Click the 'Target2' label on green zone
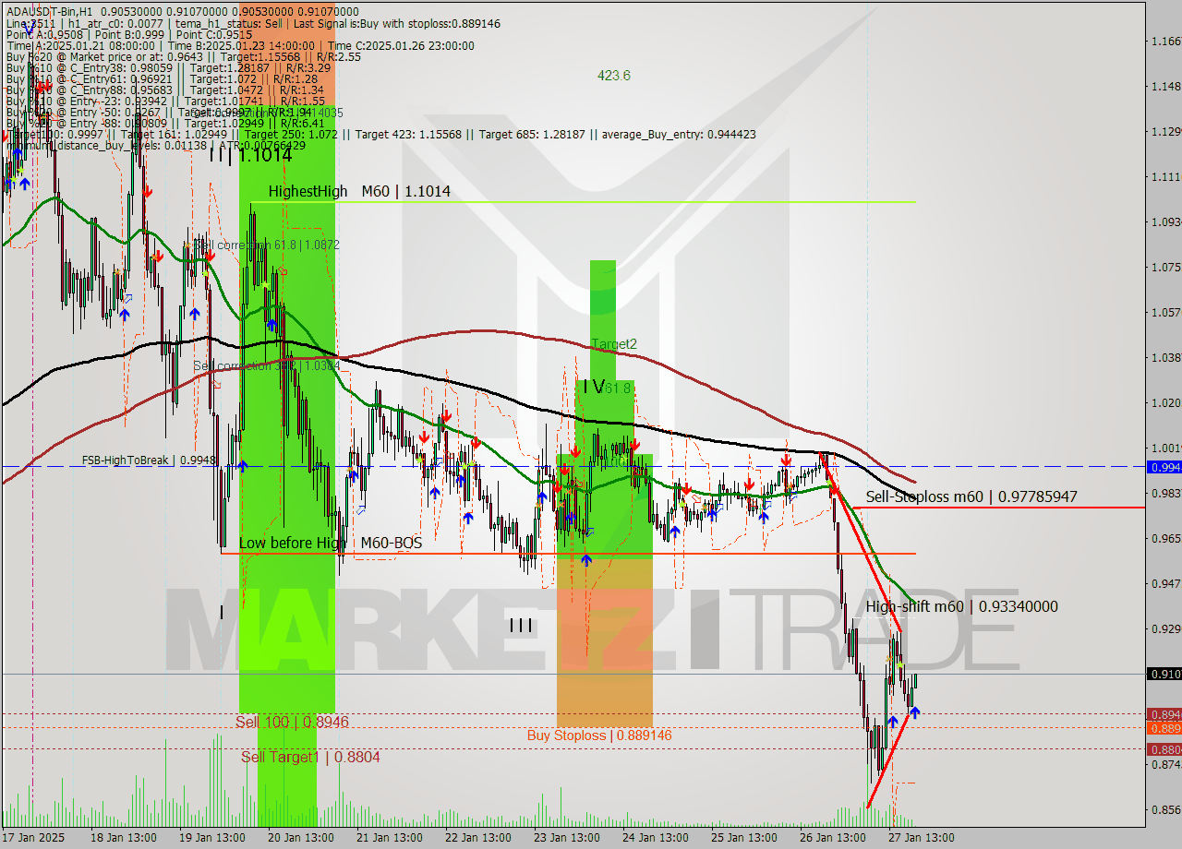The width and height of the screenshot is (1182, 849). [614, 344]
